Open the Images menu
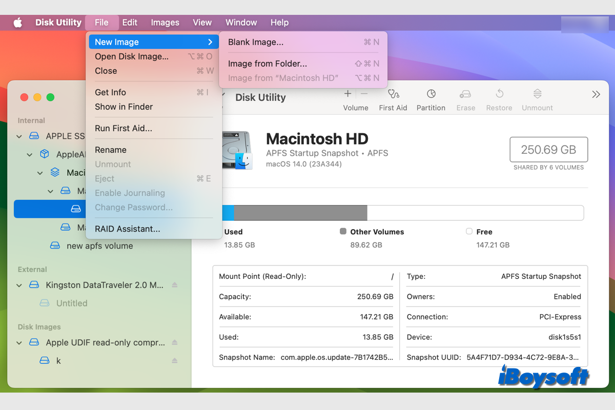 [165, 23]
